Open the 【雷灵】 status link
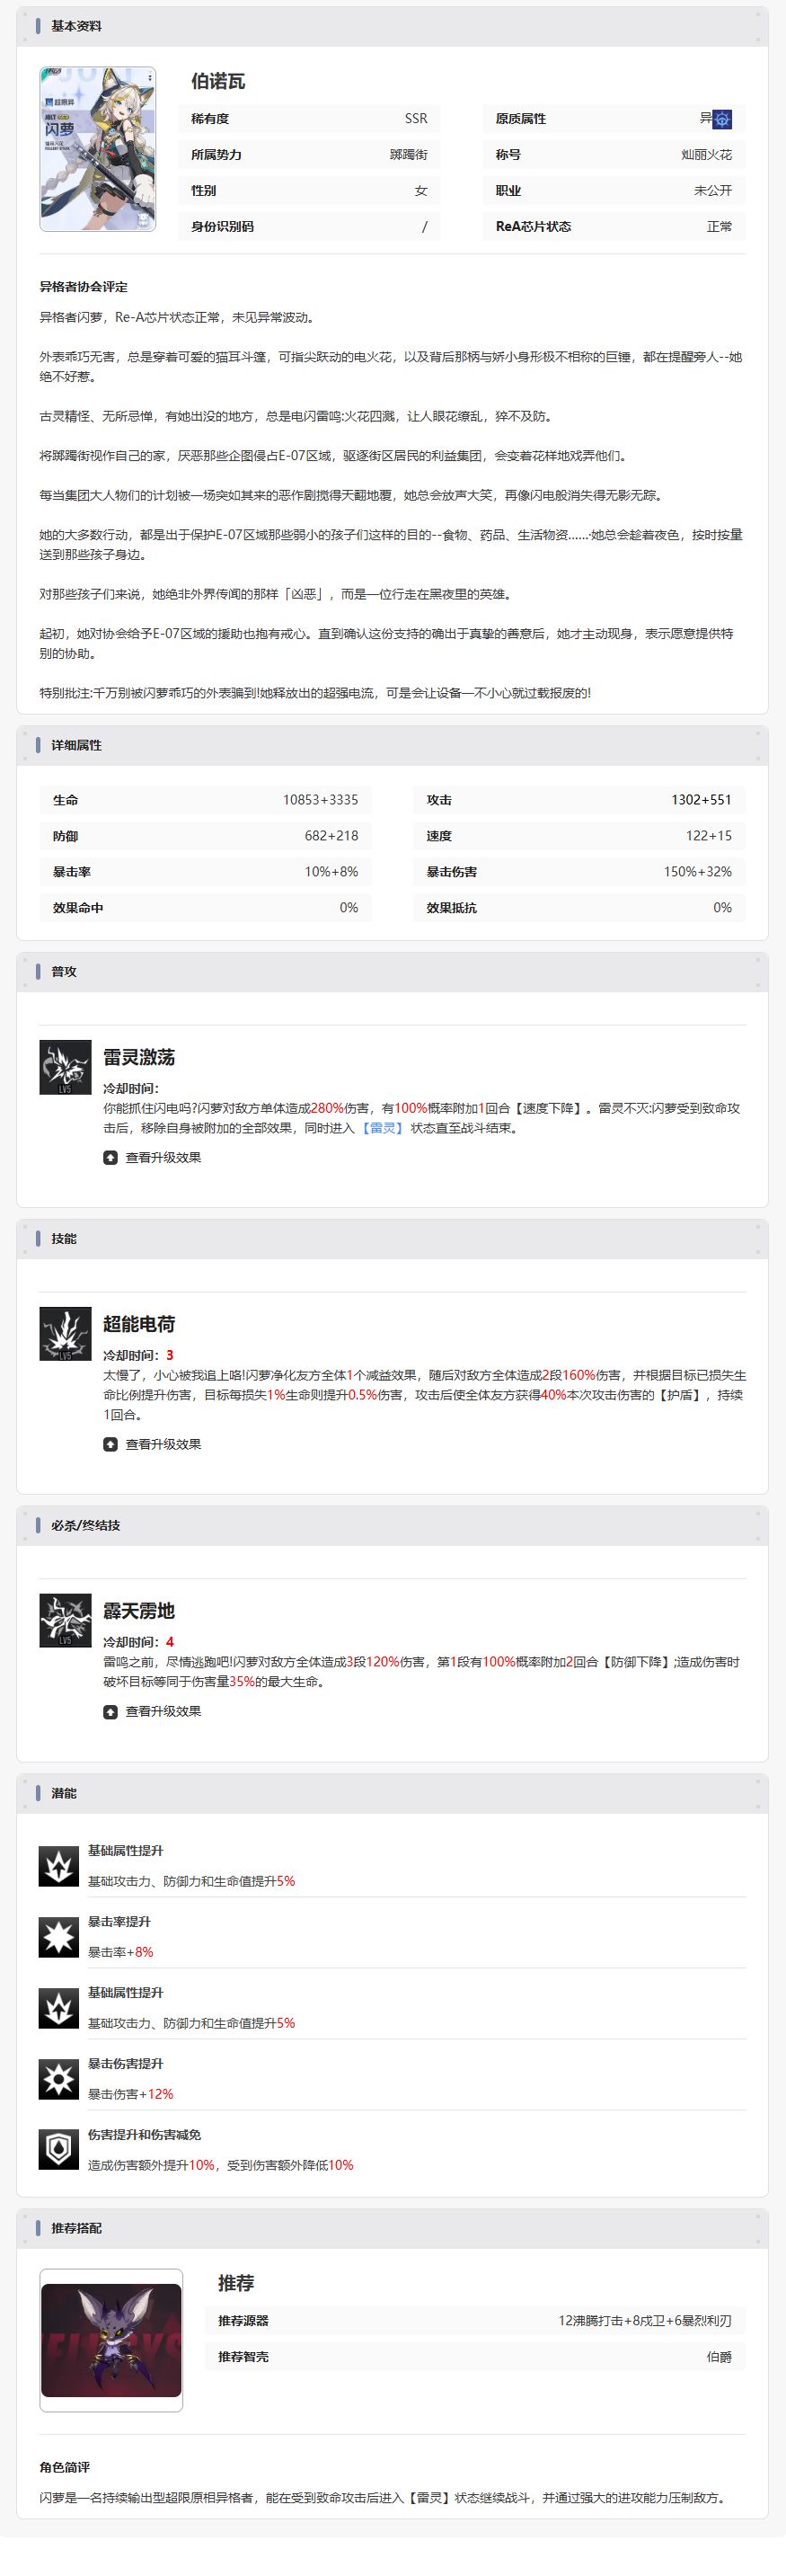 click(x=382, y=1128)
